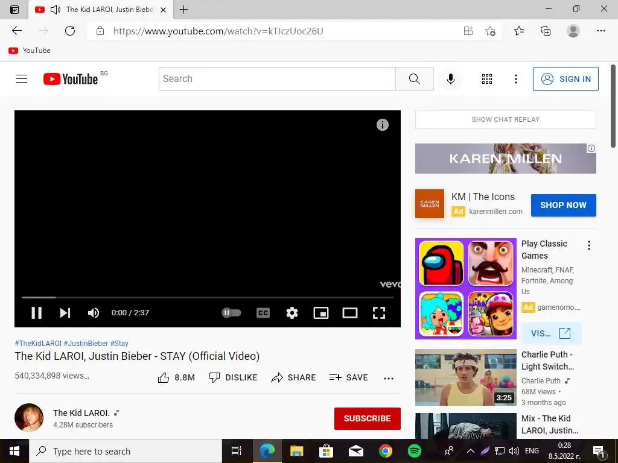Enable miniplayer mode
618x463 pixels.
coord(321,313)
